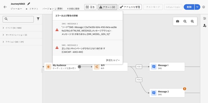
Task: Open アクセスを管理 access management
Action: tap(130, 7)
